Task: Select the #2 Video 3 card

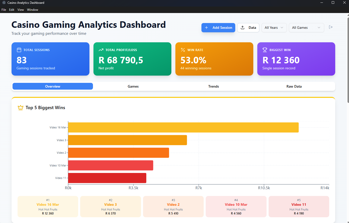Action: pyautogui.click(x=110, y=206)
